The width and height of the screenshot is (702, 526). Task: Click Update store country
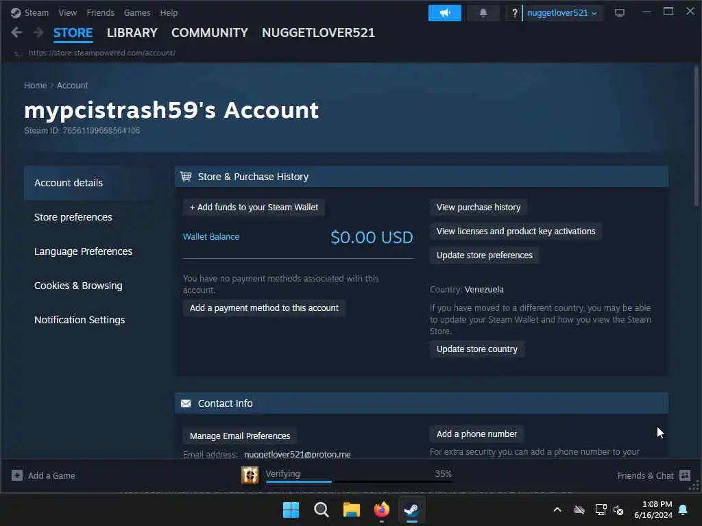(x=477, y=349)
